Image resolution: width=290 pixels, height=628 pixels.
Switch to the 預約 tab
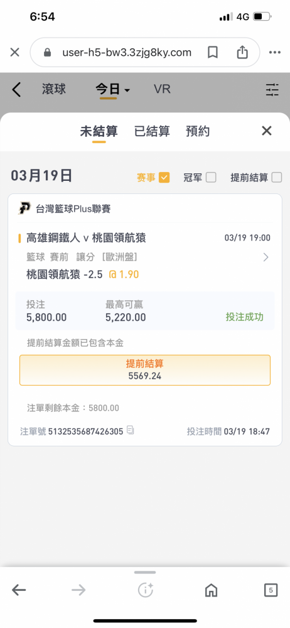[198, 131]
